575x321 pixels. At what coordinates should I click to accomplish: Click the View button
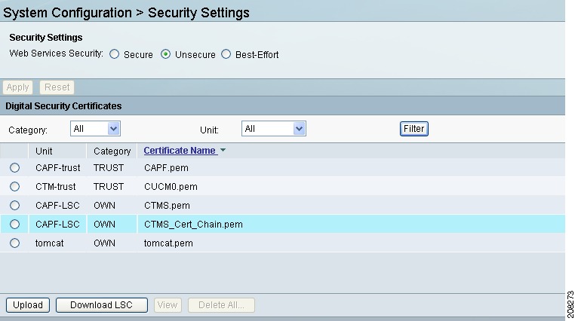coord(168,305)
